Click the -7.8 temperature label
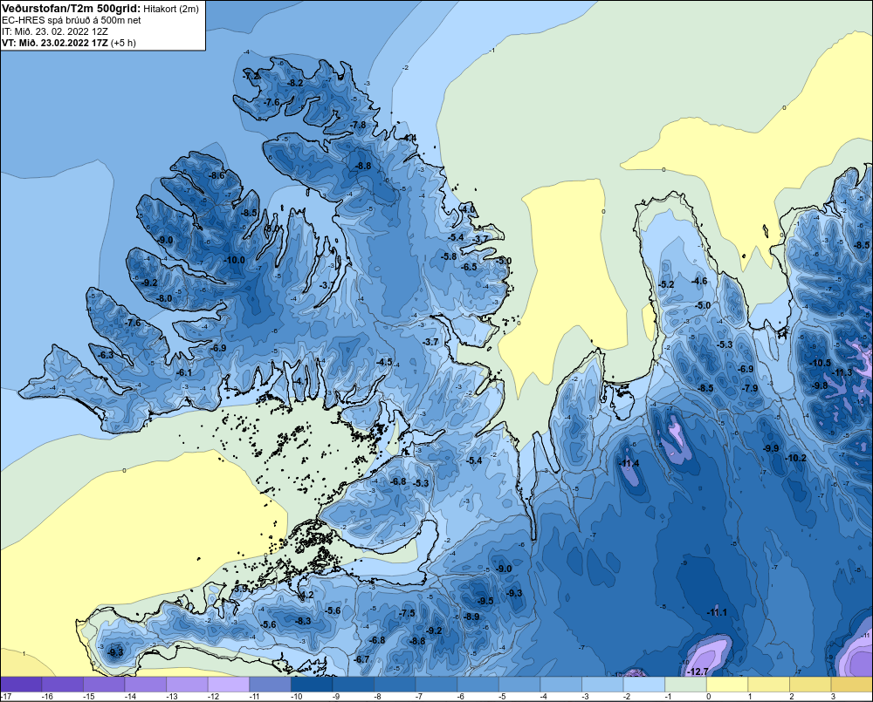This screenshot has width=873, height=702. click(x=359, y=125)
